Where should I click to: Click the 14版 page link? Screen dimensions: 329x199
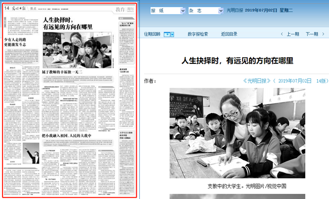point(321,81)
